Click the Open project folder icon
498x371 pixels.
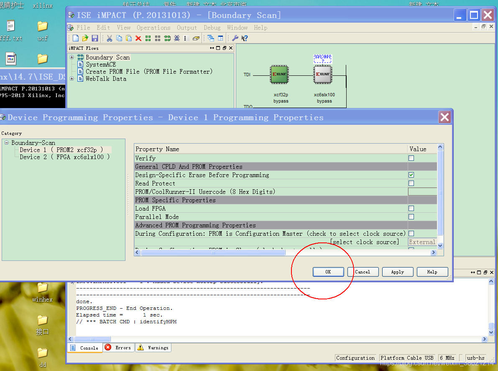point(85,38)
